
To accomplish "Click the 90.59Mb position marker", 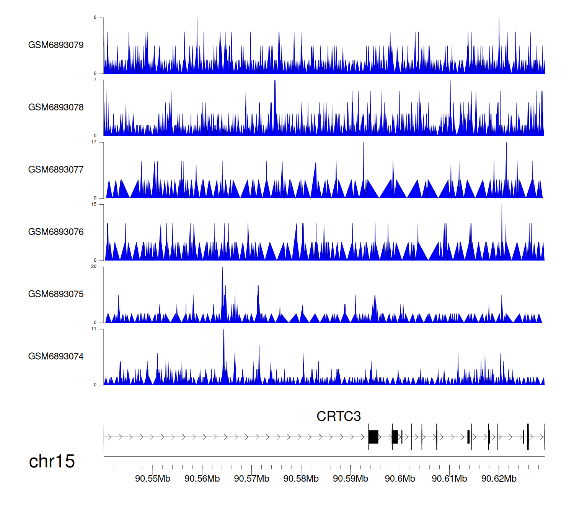I will [x=351, y=479].
